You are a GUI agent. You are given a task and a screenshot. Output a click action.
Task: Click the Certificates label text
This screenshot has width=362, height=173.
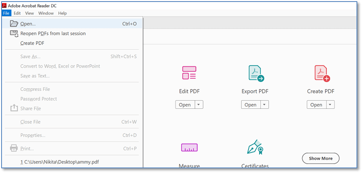tap(255, 166)
